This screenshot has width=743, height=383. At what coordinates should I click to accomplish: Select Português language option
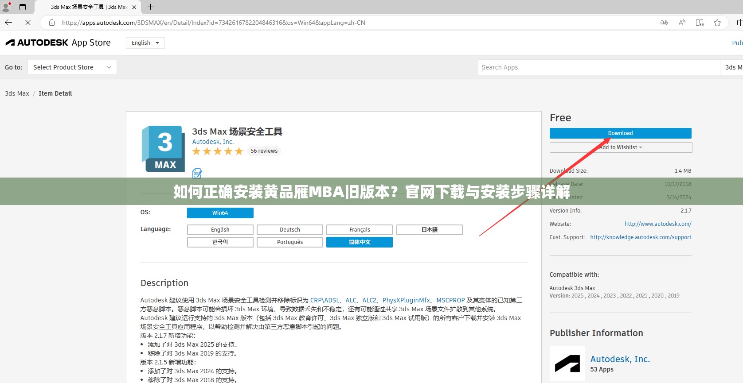[290, 242]
